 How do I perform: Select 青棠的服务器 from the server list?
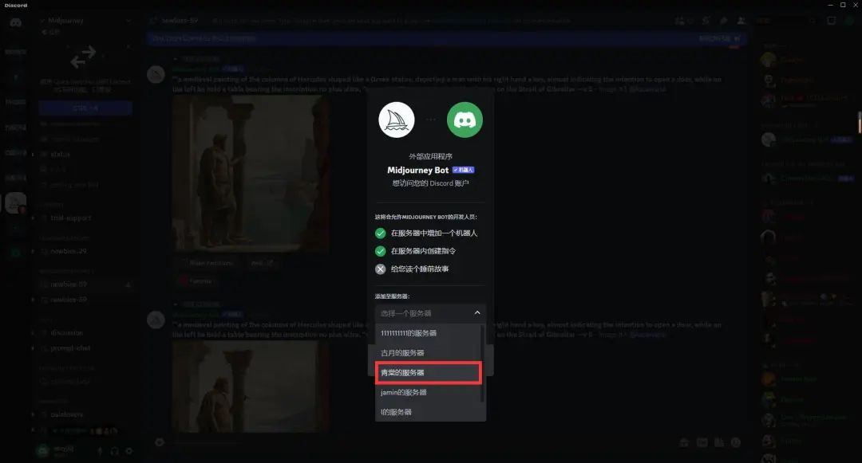429,372
